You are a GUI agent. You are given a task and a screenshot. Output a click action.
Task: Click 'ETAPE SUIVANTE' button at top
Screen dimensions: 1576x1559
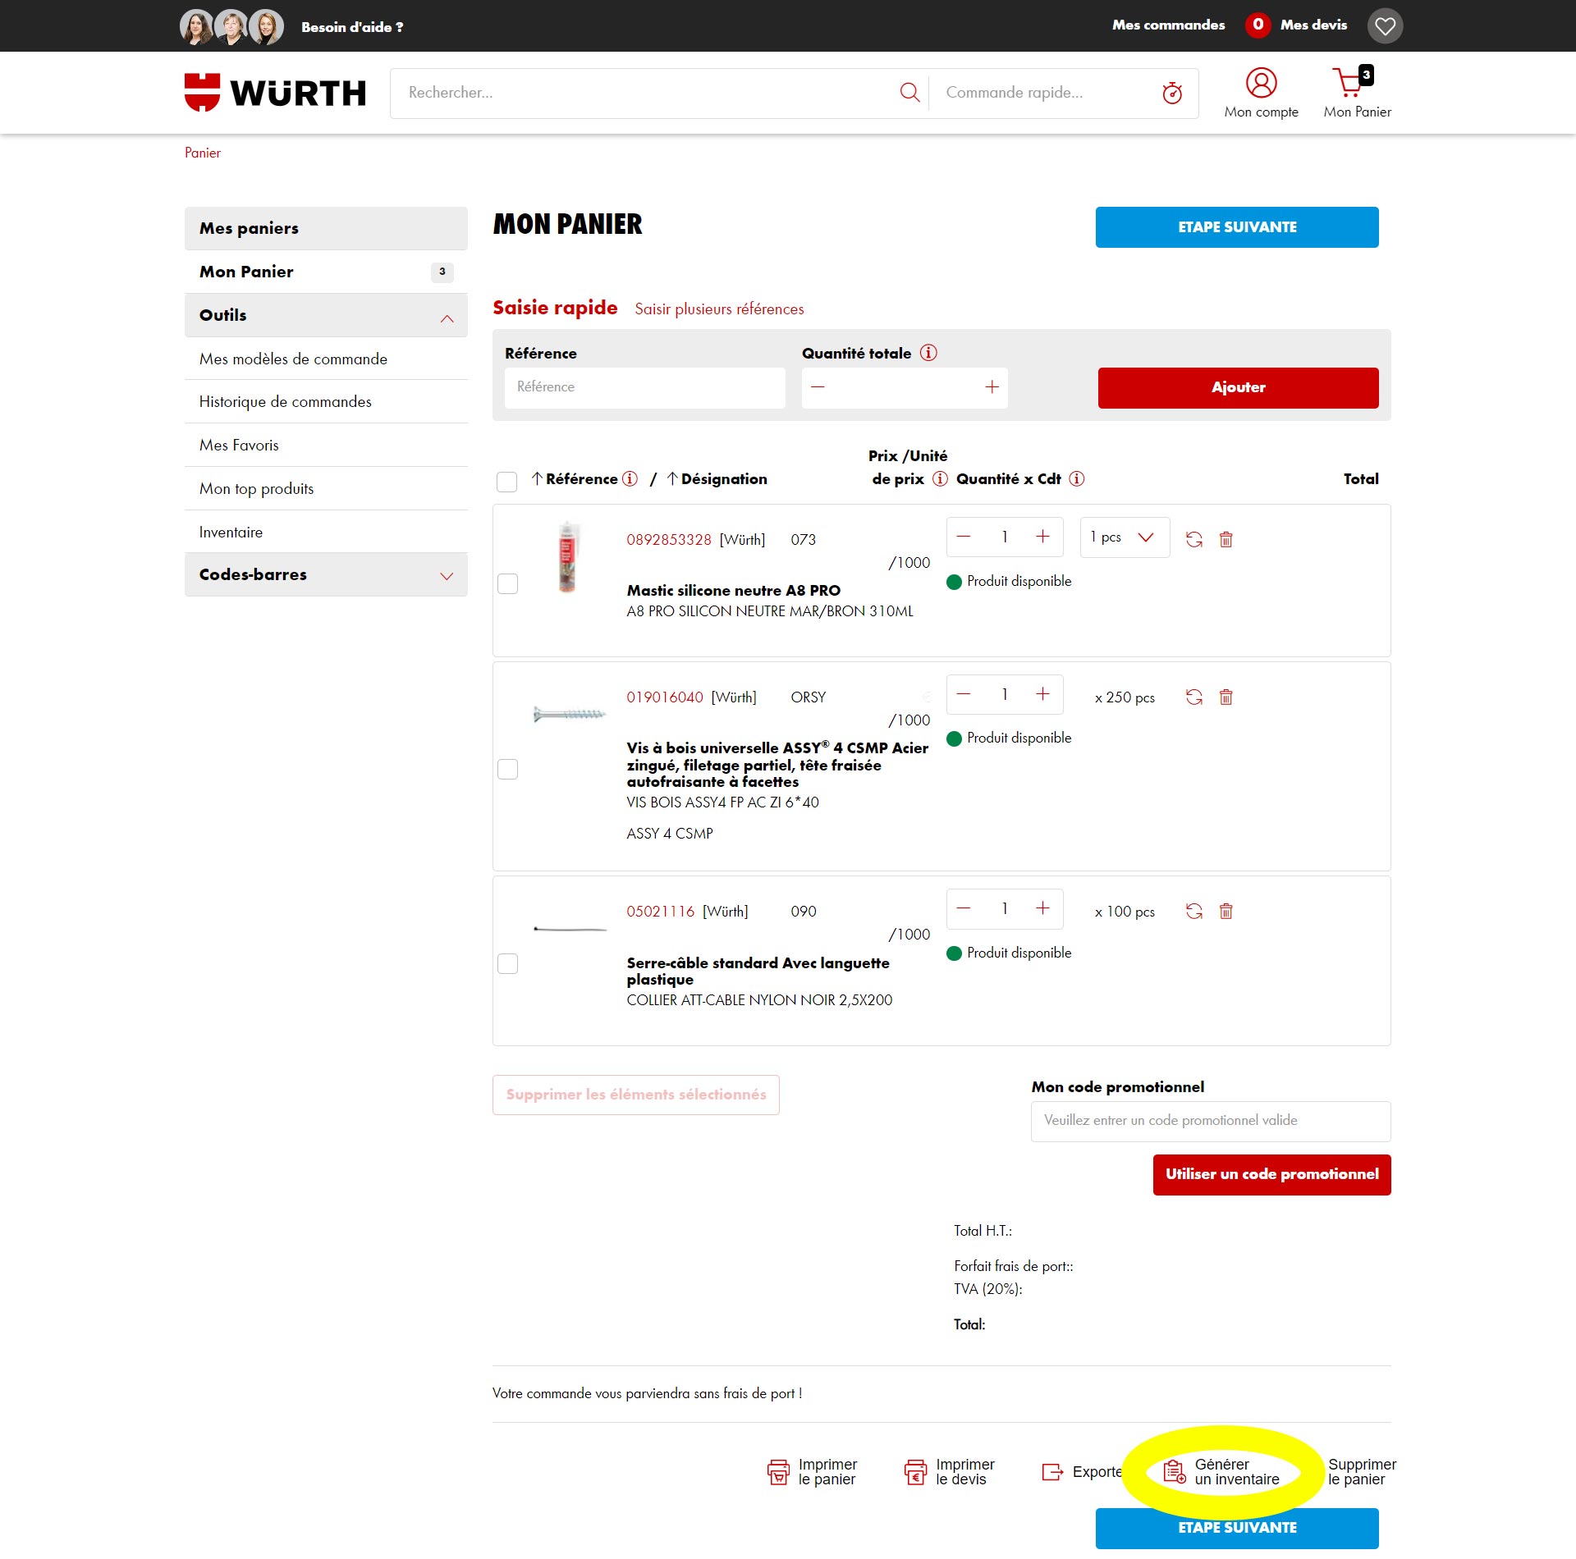coord(1238,227)
